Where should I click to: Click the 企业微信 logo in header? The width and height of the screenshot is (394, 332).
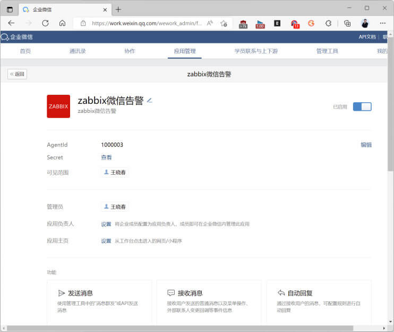[17, 37]
